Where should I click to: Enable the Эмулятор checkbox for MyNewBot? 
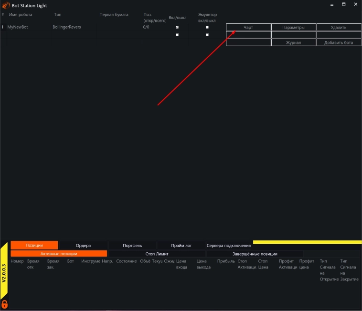(207, 27)
